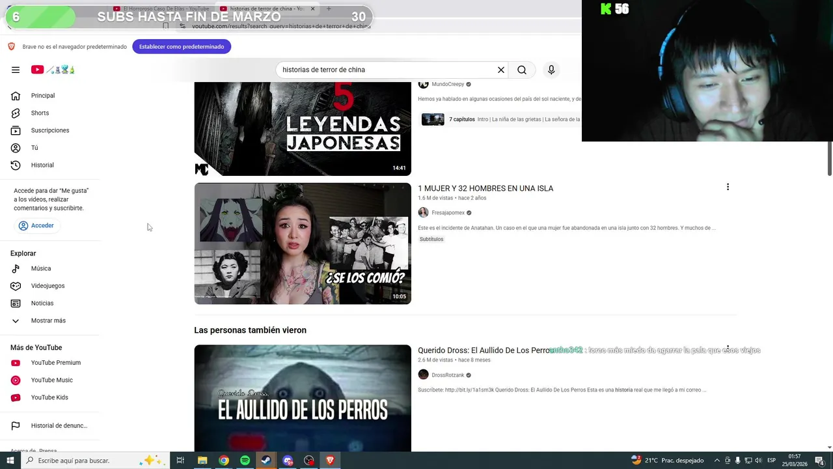Open weather widget showing 21°C

pos(668,461)
